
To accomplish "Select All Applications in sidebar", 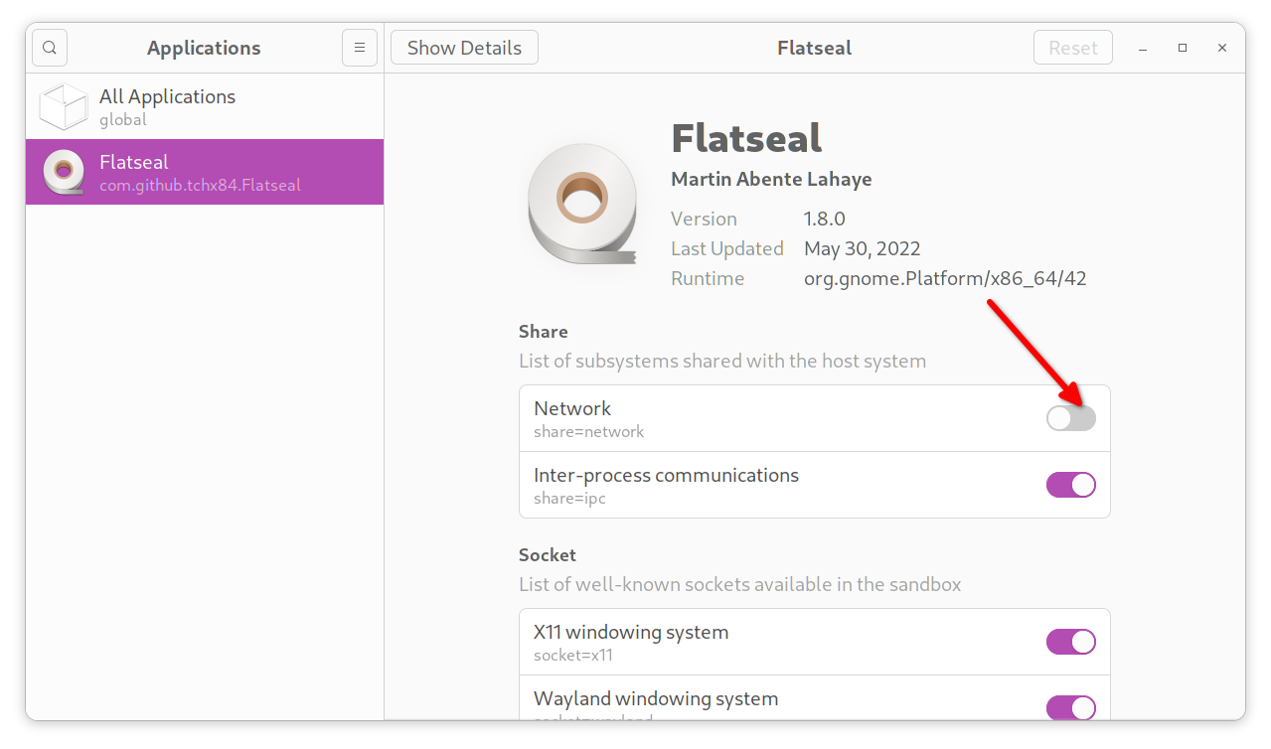I will (x=205, y=106).
